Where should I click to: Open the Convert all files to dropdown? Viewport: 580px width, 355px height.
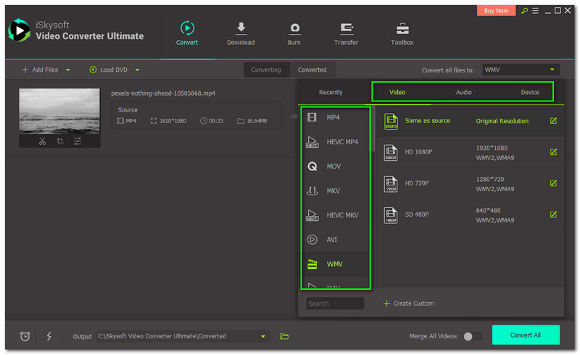click(x=521, y=70)
